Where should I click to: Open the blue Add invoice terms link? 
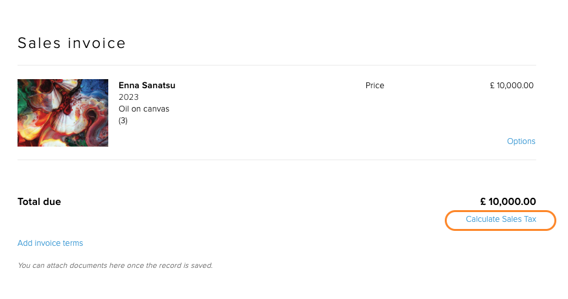[x=51, y=243]
